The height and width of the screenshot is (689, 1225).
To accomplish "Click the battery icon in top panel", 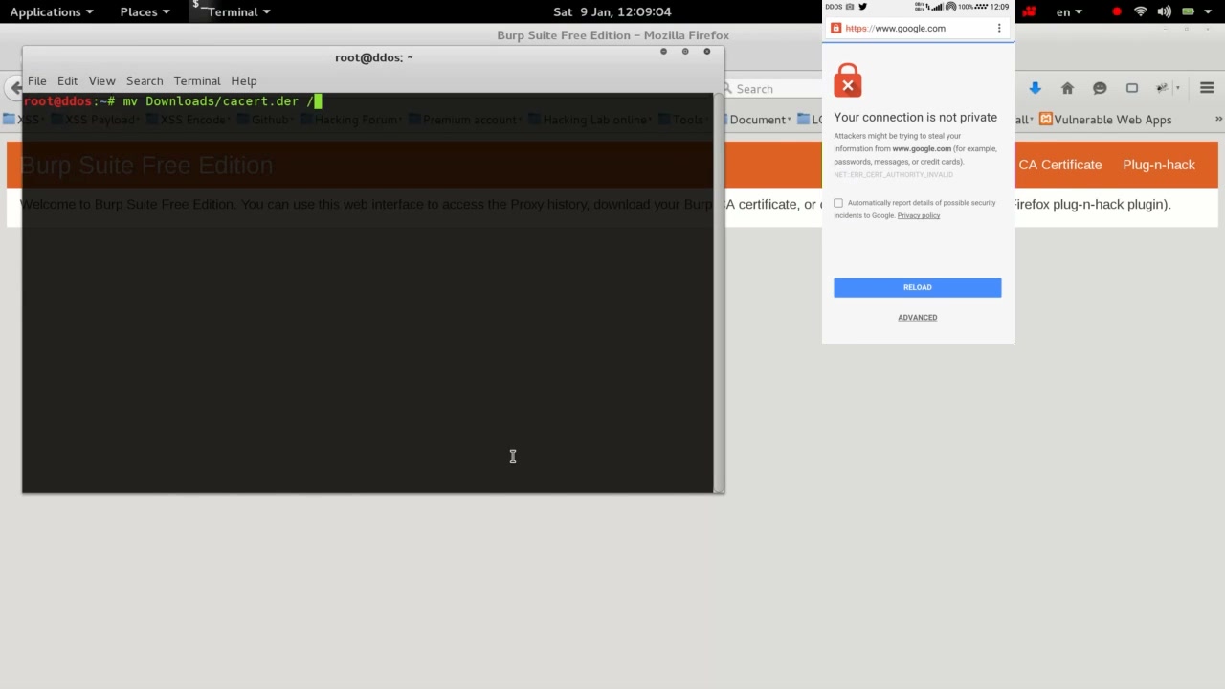I will pyautogui.click(x=1188, y=11).
